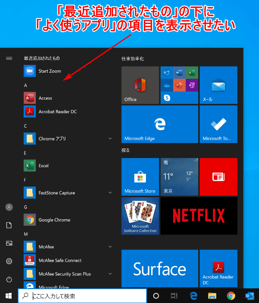Open McAfee Safe Connect
The width and height of the screenshot is (259, 303).
click(x=60, y=260)
